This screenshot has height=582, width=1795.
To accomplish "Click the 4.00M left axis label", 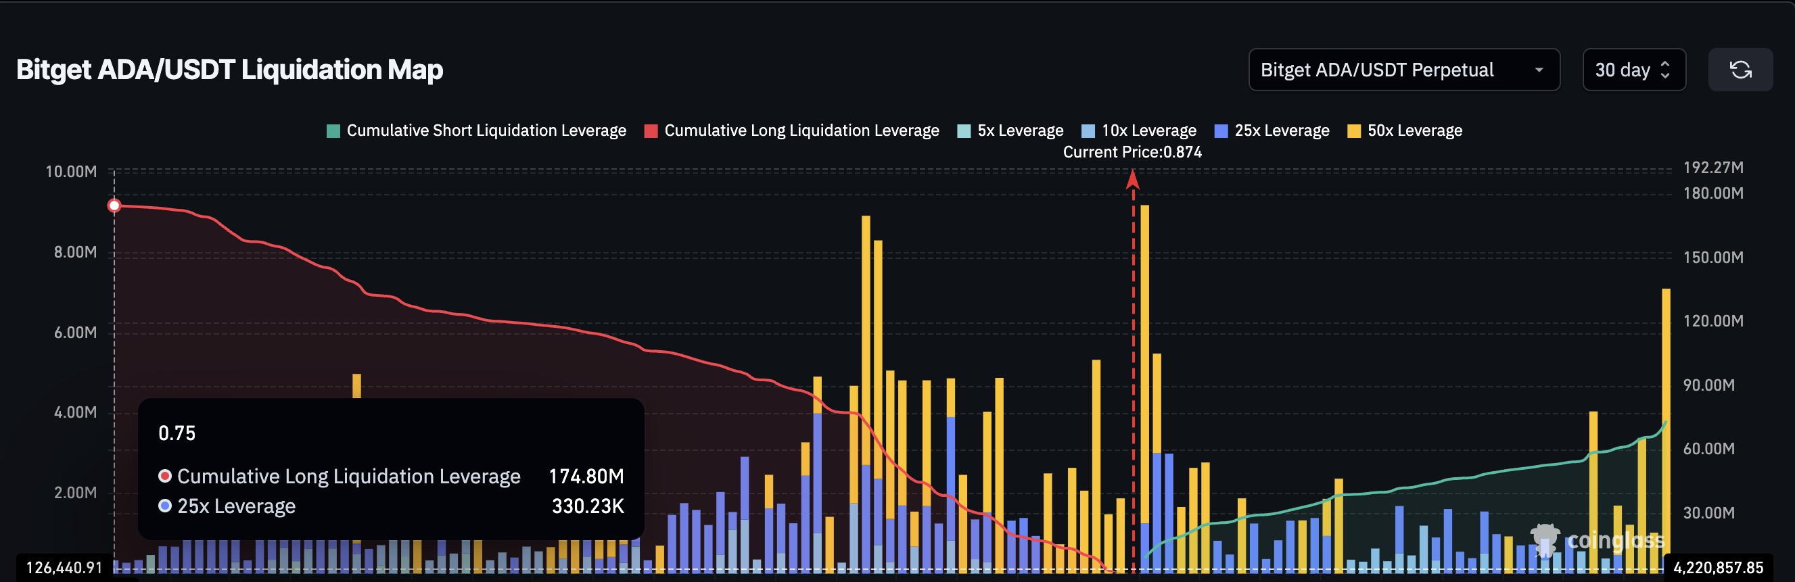I will coord(75,412).
